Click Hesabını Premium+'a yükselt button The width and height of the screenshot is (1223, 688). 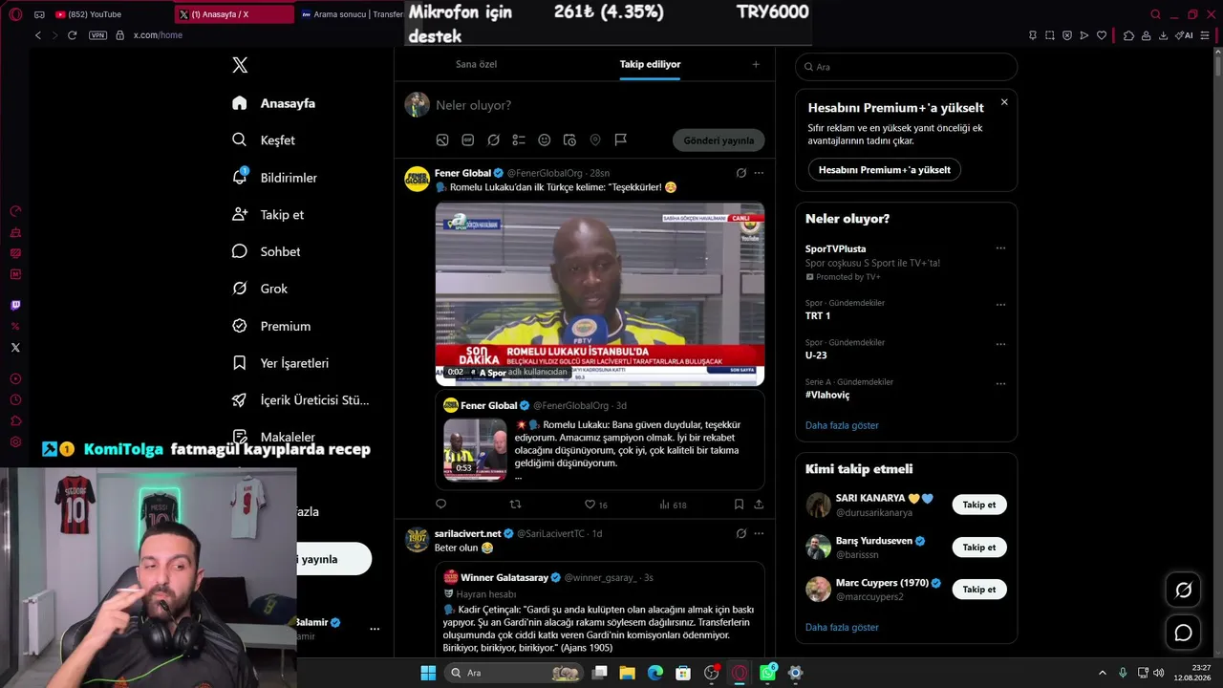(x=885, y=170)
